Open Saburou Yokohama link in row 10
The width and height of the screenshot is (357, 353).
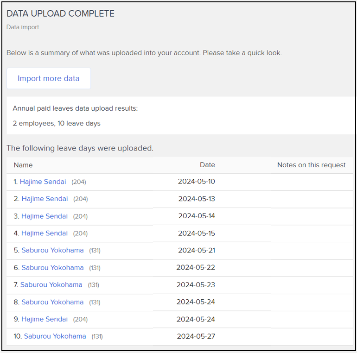[55, 336]
